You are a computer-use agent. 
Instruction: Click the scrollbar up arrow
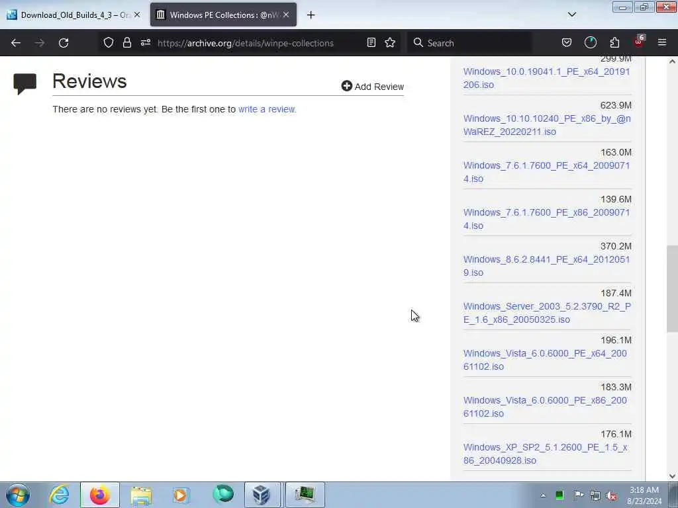(x=672, y=62)
